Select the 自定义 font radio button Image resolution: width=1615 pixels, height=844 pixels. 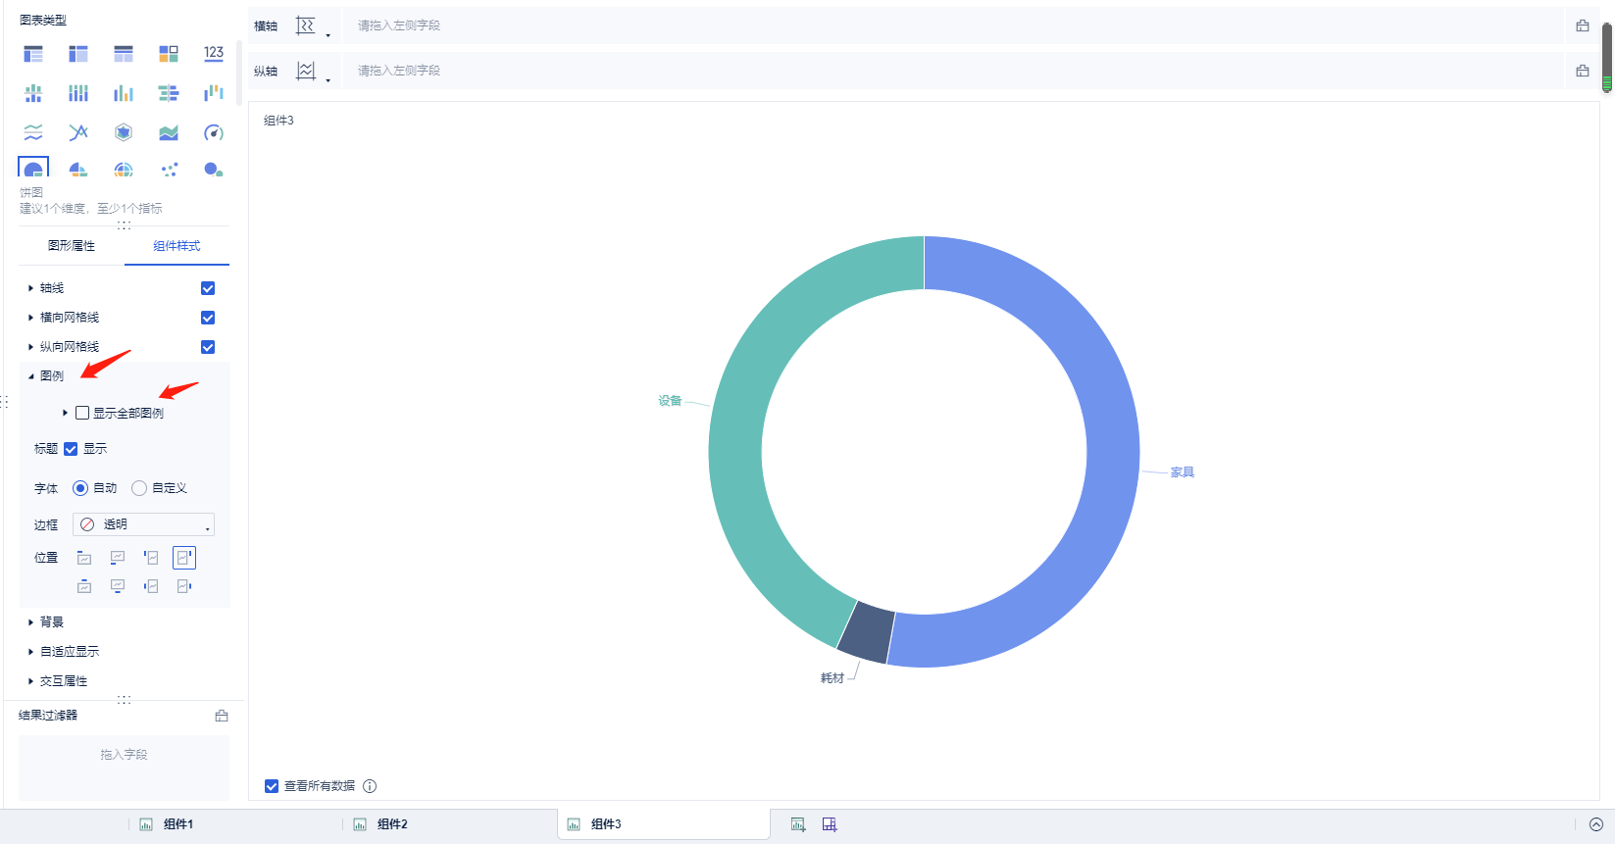click(139, 488)
